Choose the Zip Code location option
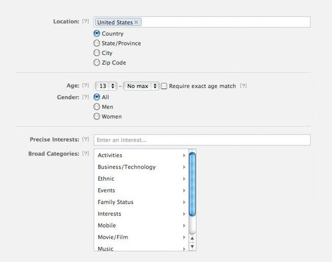Viewport: 332px width, 262px height. [97, 63]
